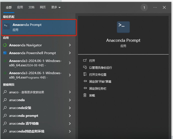
Task: Expand chevron for 'anaconda' suggestion
Action: pyautogui.click(x=70, y=100)
